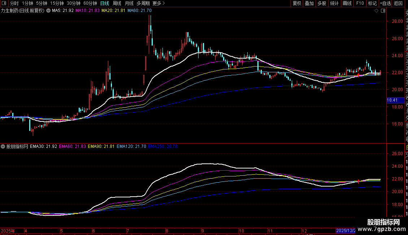
Task: Select the 5分钟 period tab
Action: tap(42, 4)
